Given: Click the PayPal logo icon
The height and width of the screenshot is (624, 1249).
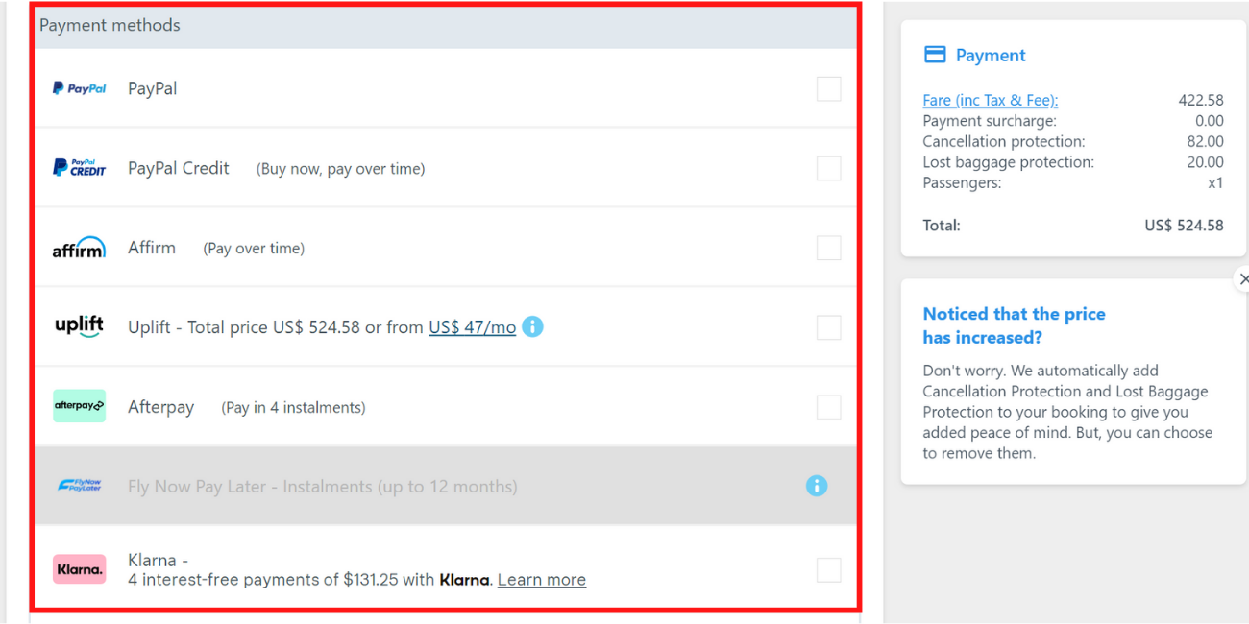Looking at the screenshot, I should 79,88.
